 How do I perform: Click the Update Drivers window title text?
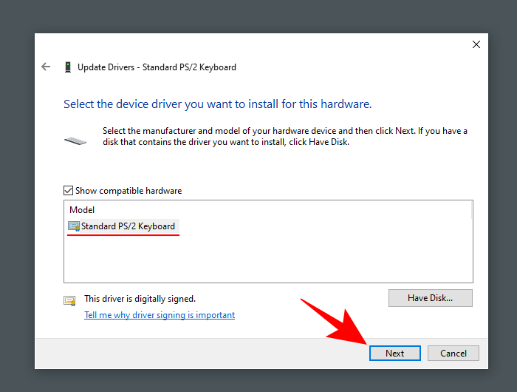pyautogui.click(x=157, y=67)
